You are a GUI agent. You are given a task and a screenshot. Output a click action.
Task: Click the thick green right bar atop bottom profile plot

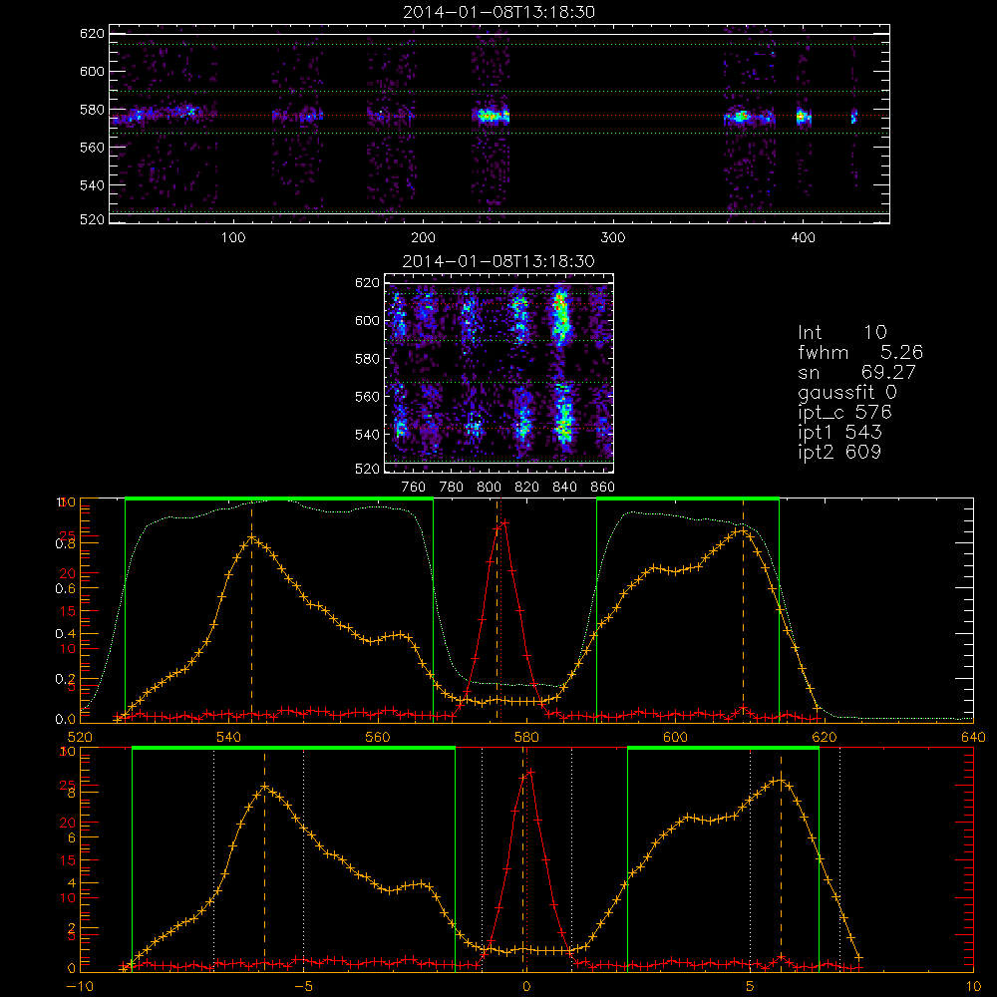[x=723, y=749]
